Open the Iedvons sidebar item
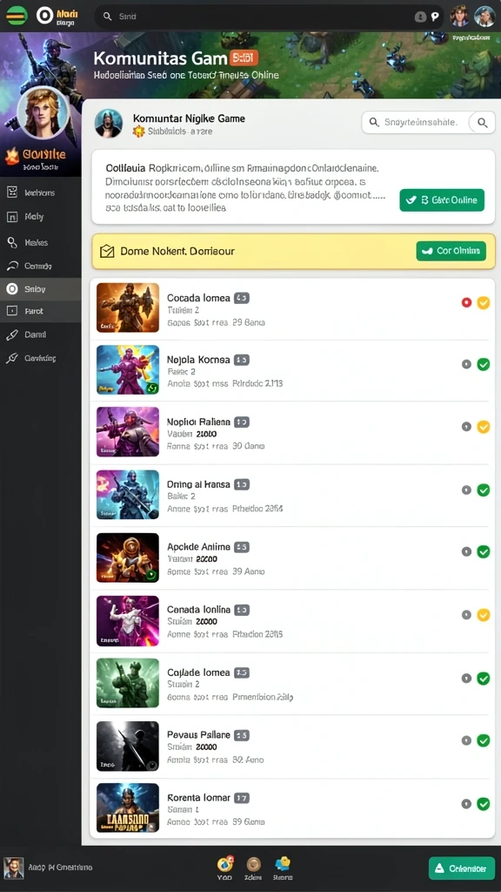This screenshot has width=501, height=892. 40,193
